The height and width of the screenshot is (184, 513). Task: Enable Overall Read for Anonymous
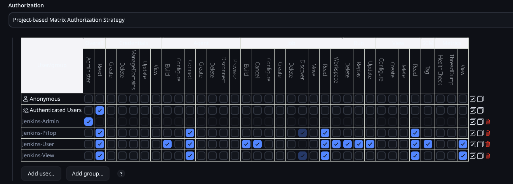click(x=100, y=99)
